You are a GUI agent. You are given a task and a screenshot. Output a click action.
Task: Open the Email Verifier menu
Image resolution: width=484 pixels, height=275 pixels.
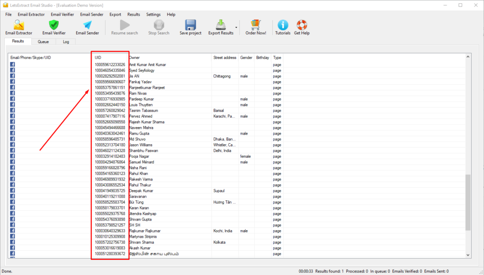62,15
